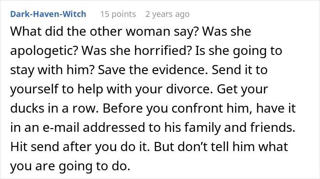The width and height of the screenshot is (320, 179).
Task: Click the text 'Was she horrified?'
Action: click(137, 51)
